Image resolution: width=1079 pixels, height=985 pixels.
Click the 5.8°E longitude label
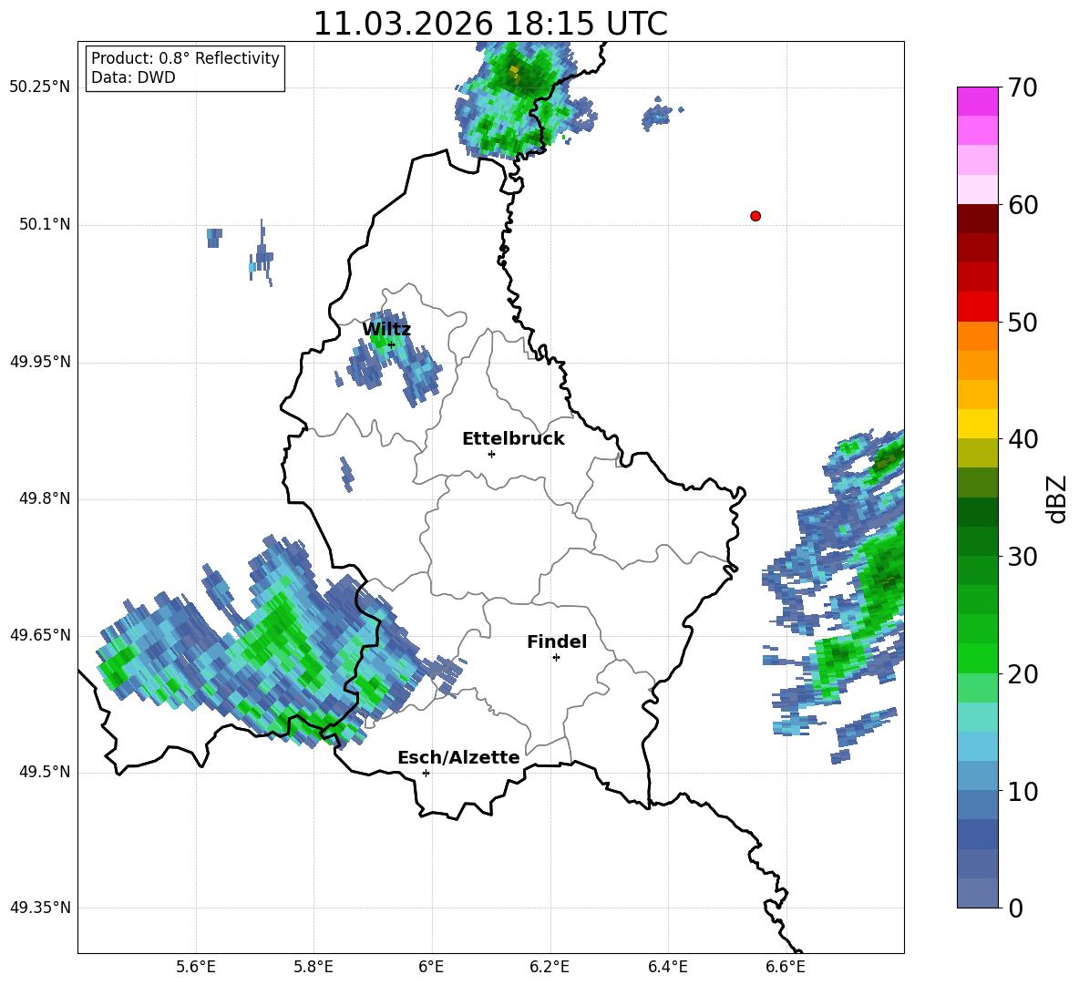pos(313,967)
